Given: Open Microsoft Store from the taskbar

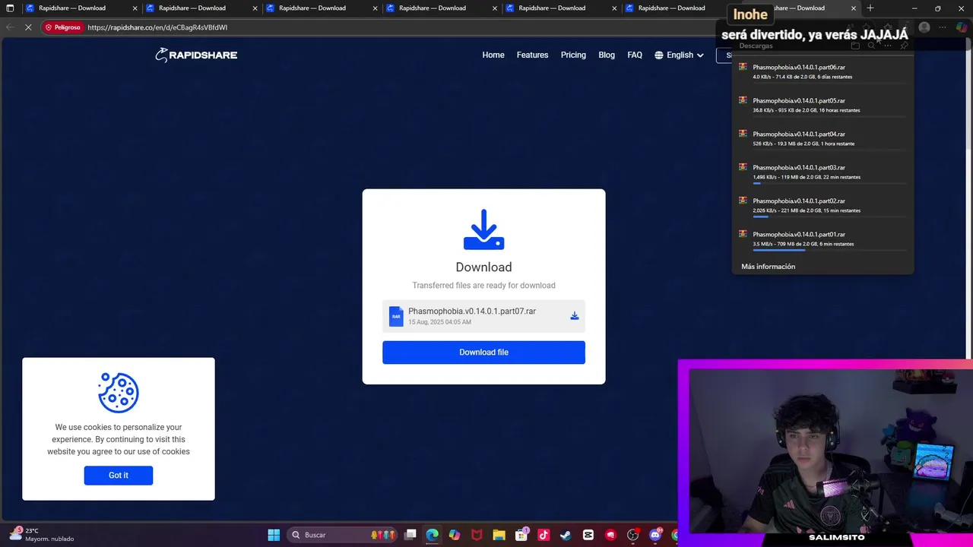Looking at the screenshot, I should (x=521, y=535).
